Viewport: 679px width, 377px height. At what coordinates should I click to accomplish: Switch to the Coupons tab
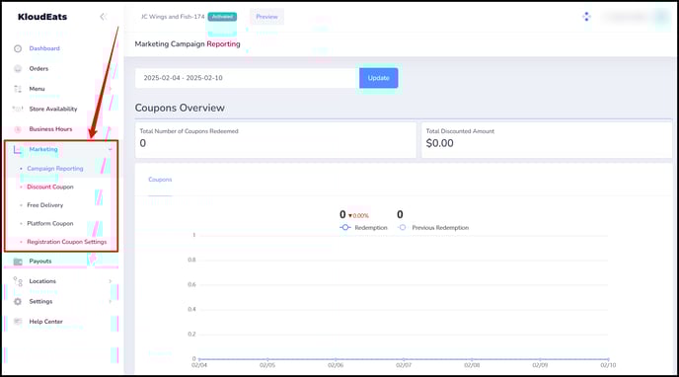pos(160,180)
